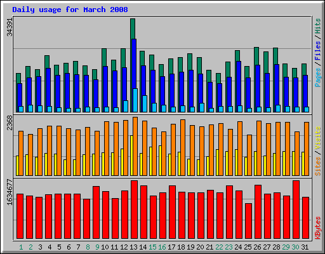Click the 1634677 KBytes axis value
325x254 pixels.
click(10, 192)
